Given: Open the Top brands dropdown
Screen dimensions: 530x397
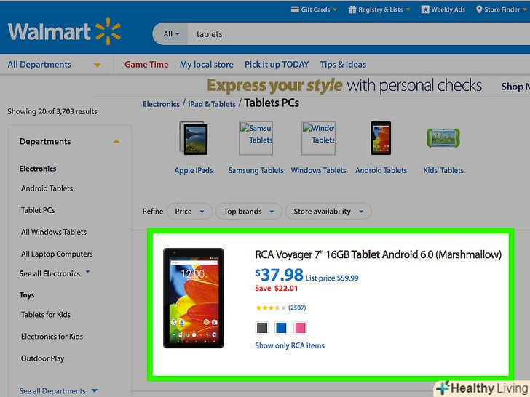Looking at the screenshot, I should click(x=249, y=212).
